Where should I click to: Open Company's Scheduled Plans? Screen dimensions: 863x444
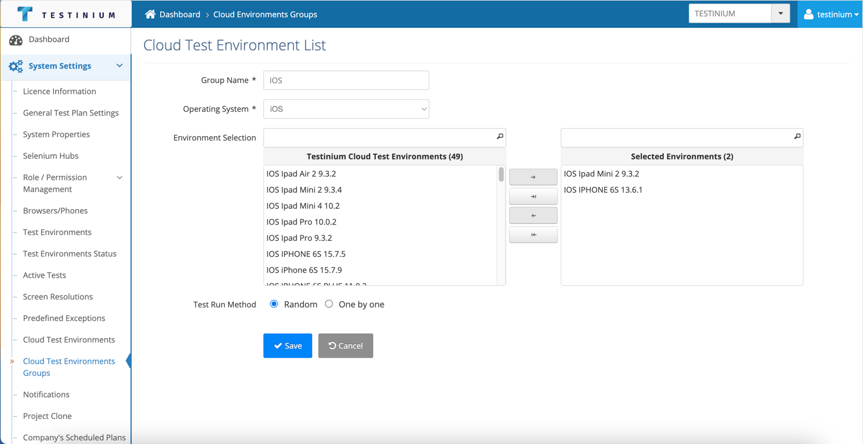pyautogui.click(x=74, y=437)
